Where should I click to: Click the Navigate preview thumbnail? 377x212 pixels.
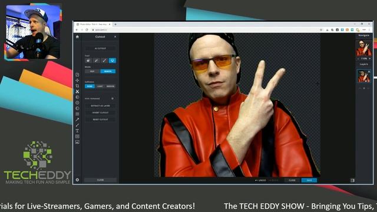[364, 48]
